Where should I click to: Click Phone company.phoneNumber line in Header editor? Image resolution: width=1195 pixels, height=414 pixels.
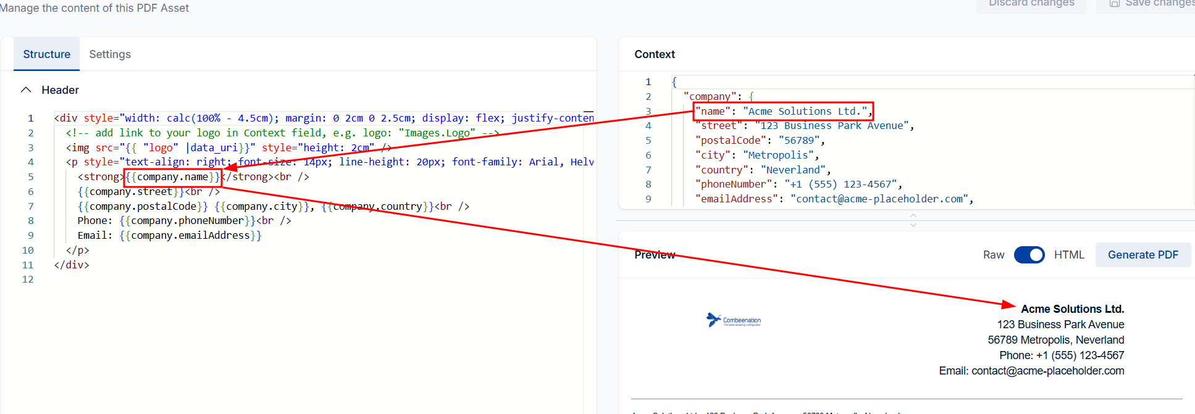184,221
